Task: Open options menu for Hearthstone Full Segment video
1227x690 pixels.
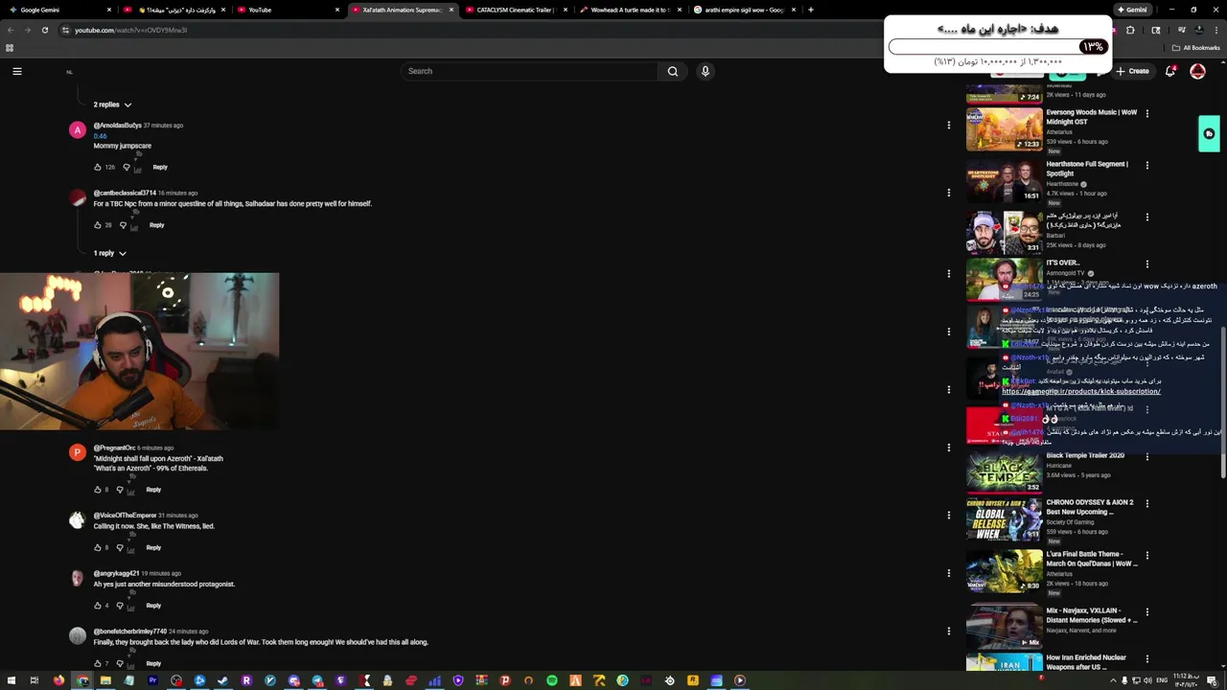Action: (x=1146, y=165)
